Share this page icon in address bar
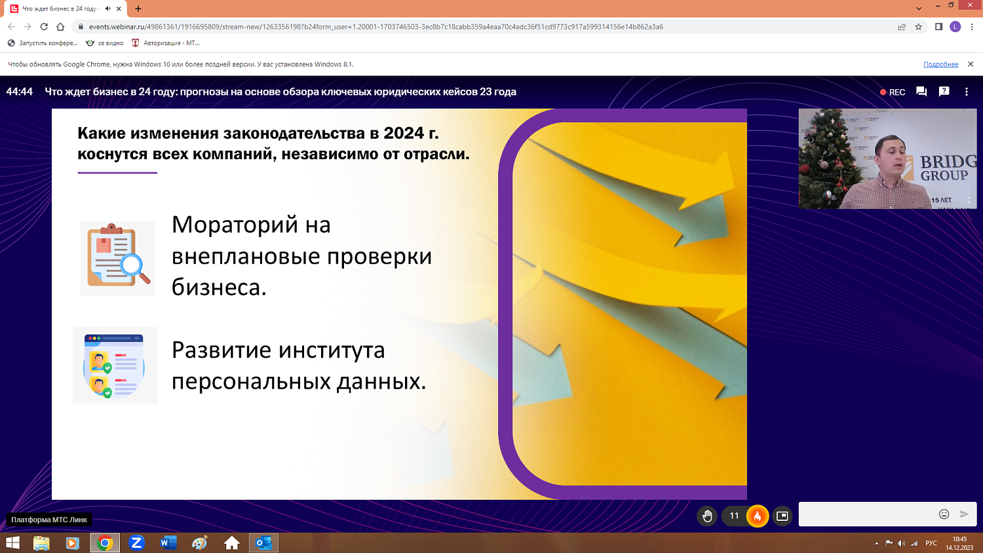 (x=902, y=27)
